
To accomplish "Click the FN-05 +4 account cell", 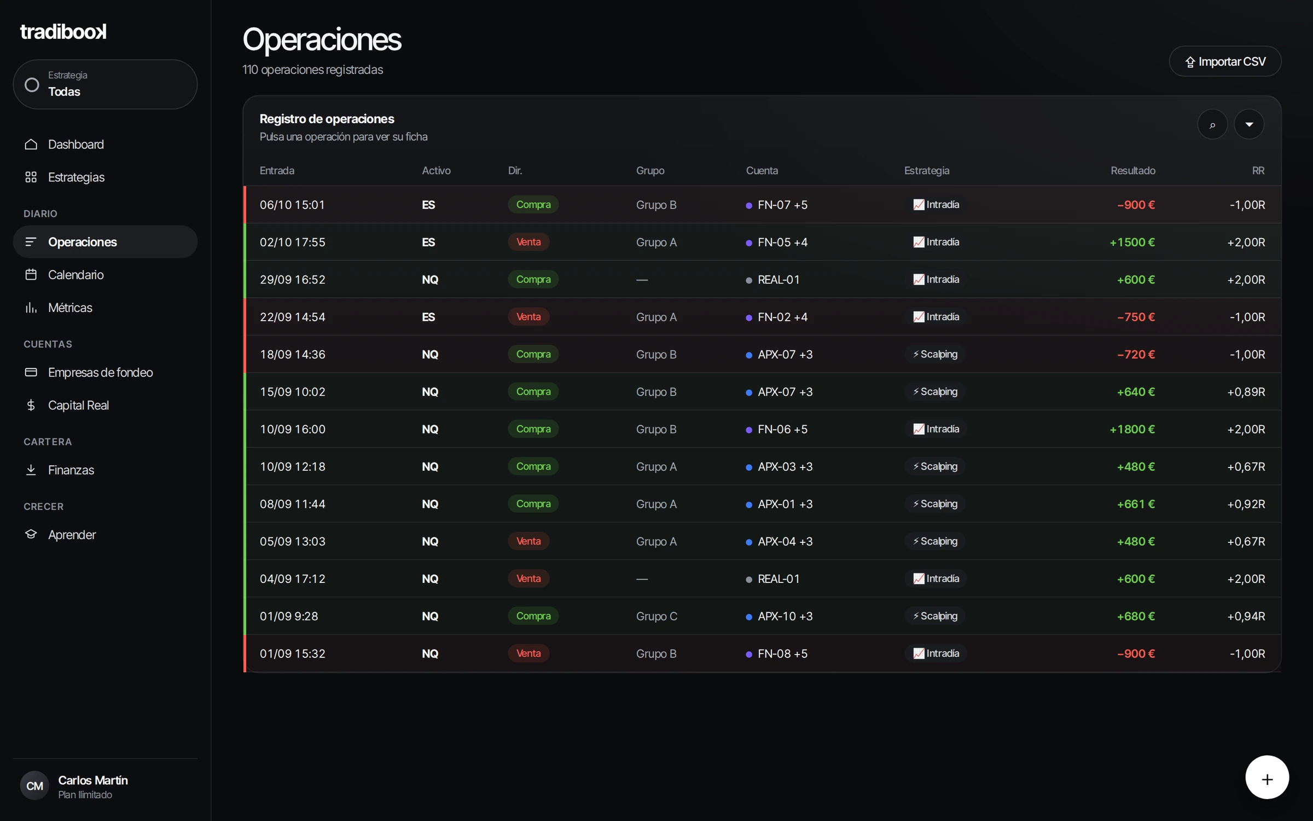I will coord(776,242).
